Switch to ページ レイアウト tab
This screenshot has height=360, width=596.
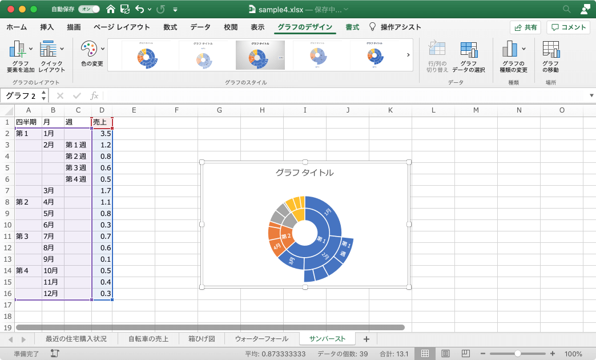click(122, 27)
